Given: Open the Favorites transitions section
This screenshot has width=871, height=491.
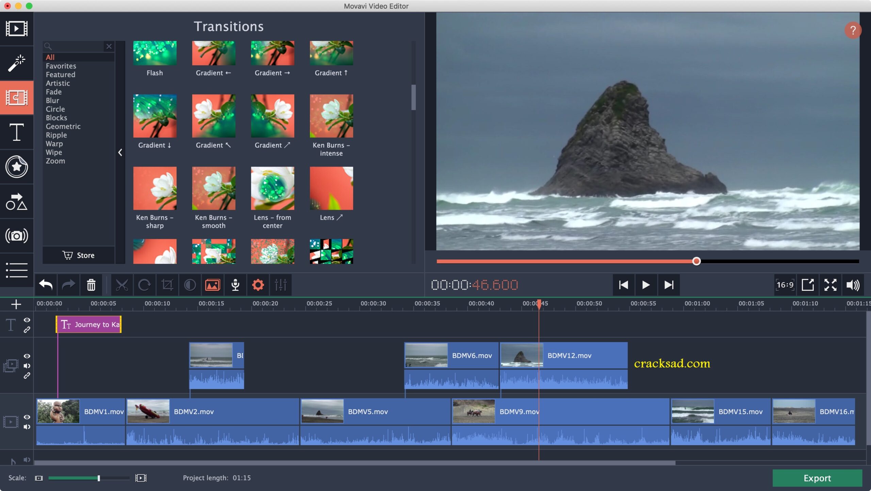Looking at the screenshot, I should [x=61, y=66].
